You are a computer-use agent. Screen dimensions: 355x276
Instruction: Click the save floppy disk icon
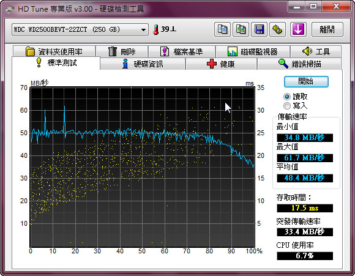[x=260, y=29]
